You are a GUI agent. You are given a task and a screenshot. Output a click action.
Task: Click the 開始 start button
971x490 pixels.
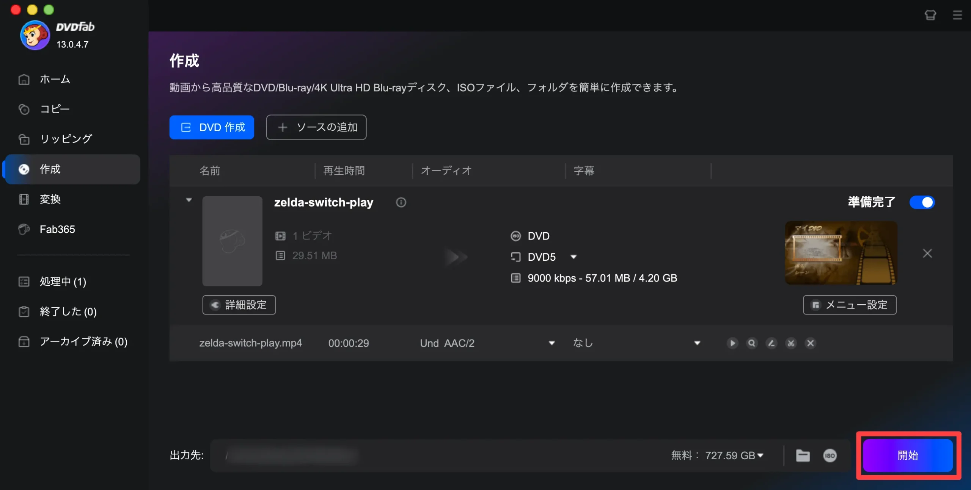(908, 455)
